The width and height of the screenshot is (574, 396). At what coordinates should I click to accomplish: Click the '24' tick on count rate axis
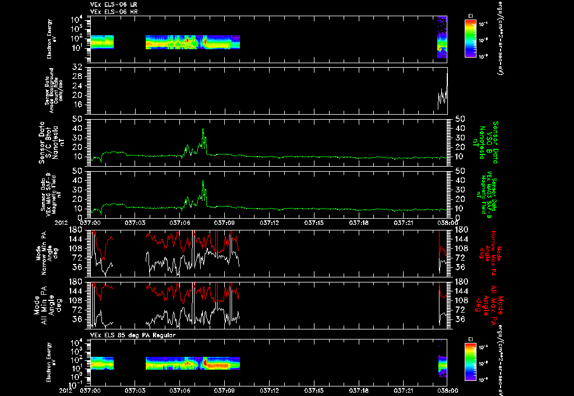pyautogui.click(x=77, y=86)
